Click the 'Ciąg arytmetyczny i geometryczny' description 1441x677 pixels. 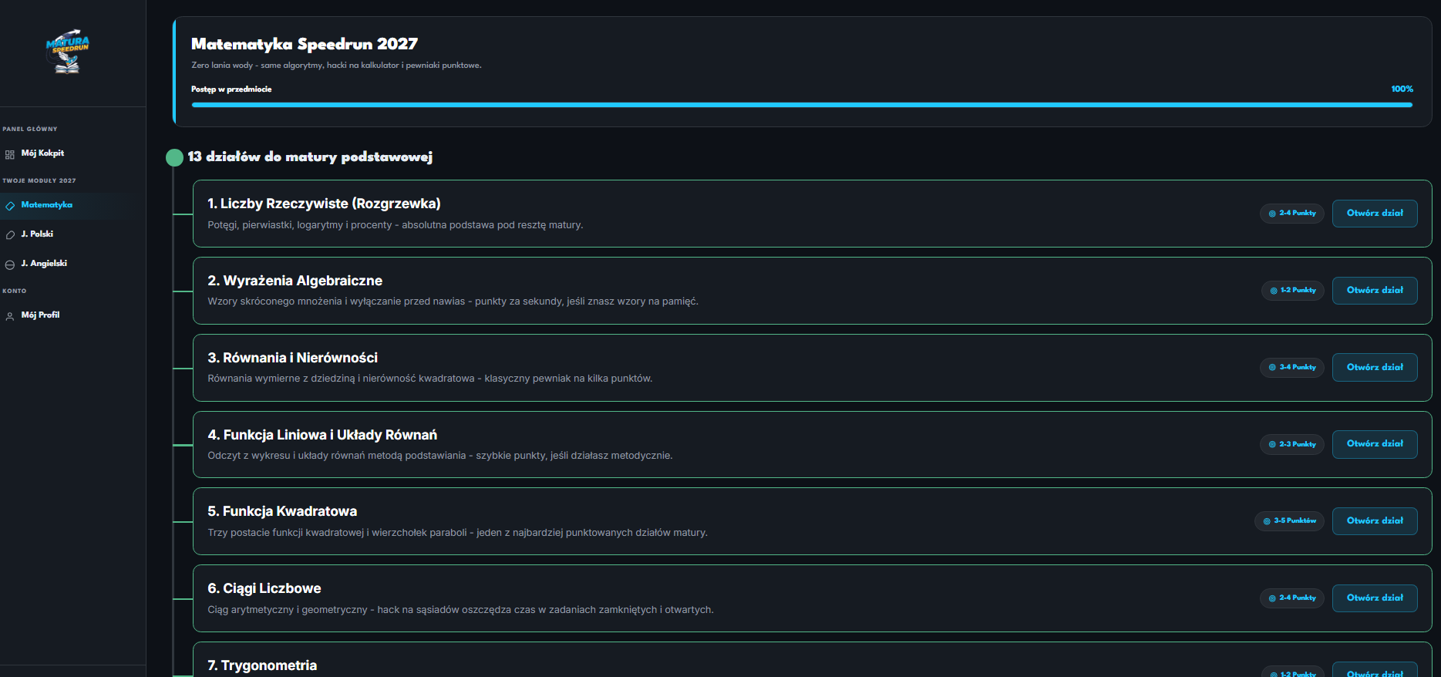coord(460,610)
